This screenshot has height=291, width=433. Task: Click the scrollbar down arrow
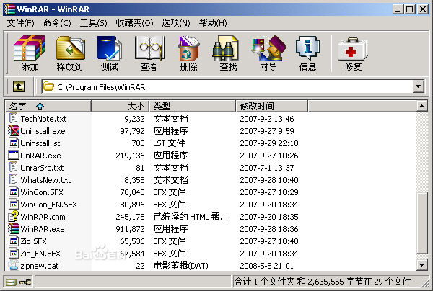421,265
